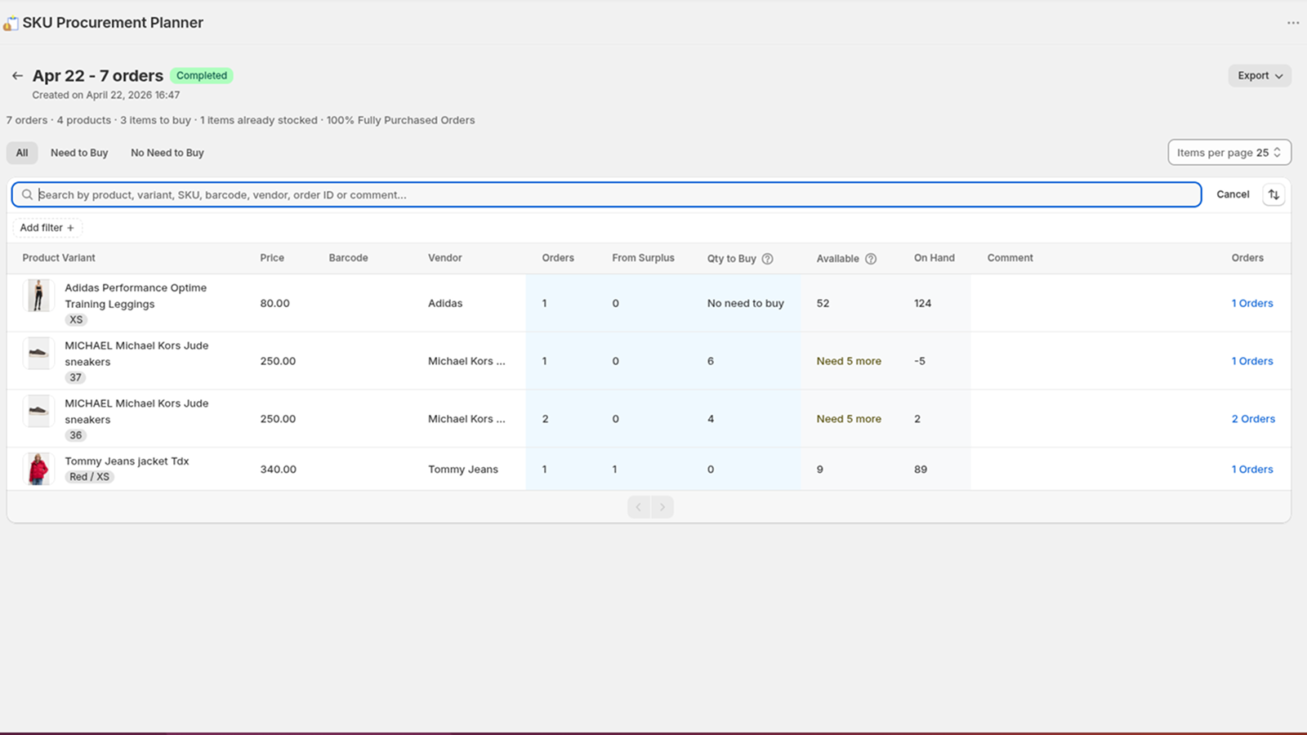Viewport: 1307px width, 735px height.
Task: Click the sort arrows icon next to Cancel
Action: (x=1274, y=194)
